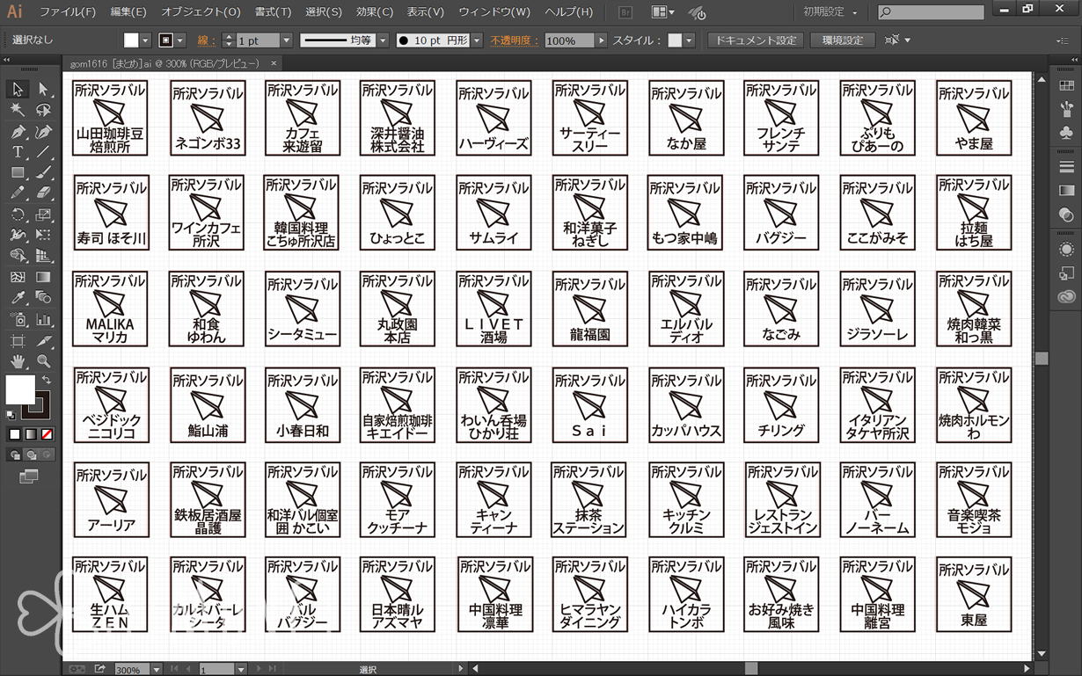Open the brush definition dropdown
The image size is (1082, 676).
point(477,40)
